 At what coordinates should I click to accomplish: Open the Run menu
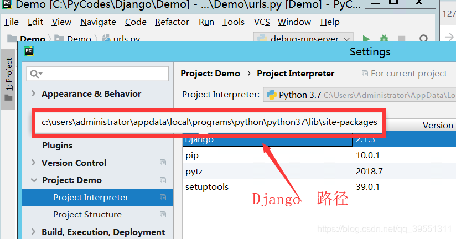pos(206,22)
